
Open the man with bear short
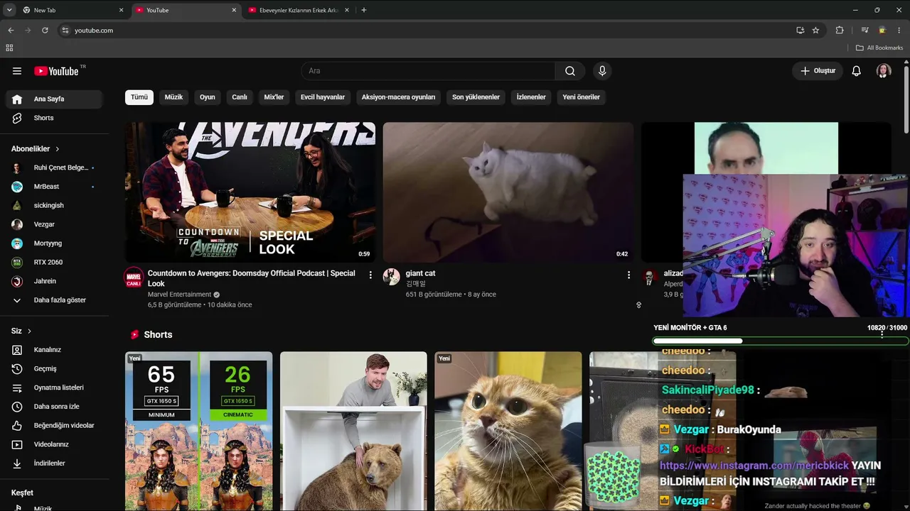(x=353, y=431)
